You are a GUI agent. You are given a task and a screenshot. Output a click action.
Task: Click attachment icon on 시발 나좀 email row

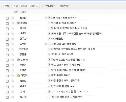tap(46, 44)
